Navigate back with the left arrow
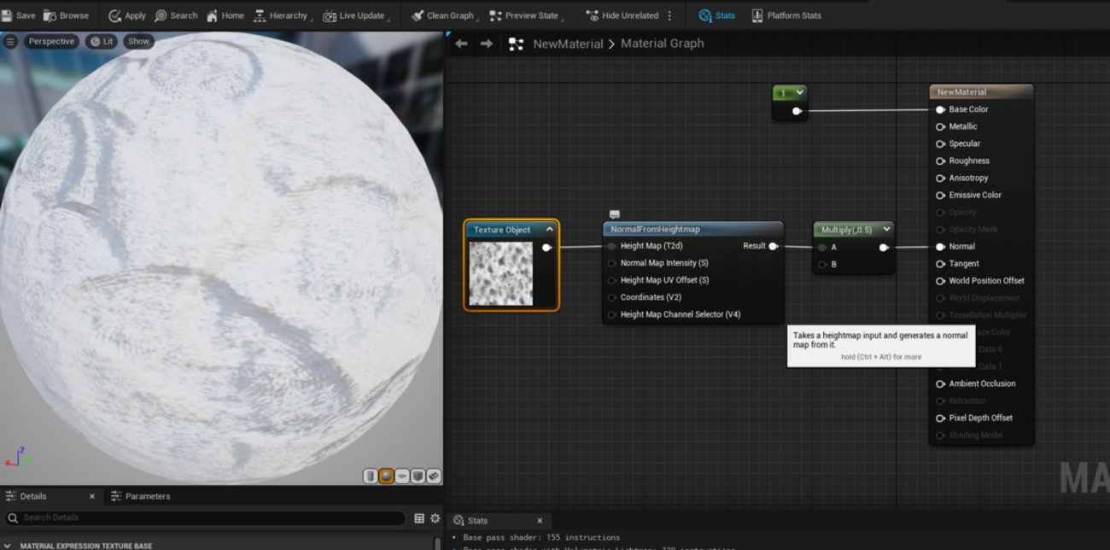 click(461, 44)
